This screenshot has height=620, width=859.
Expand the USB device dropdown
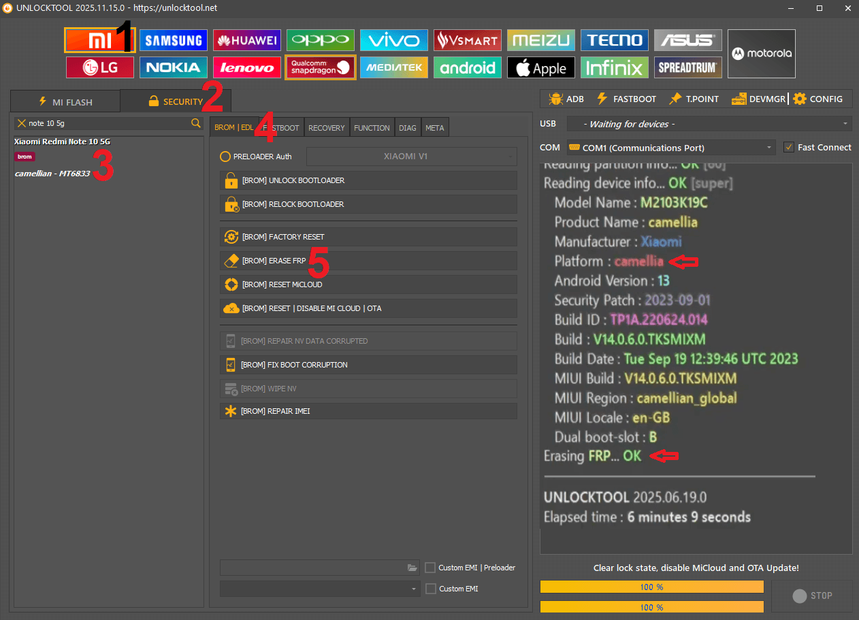coord(709,124)
